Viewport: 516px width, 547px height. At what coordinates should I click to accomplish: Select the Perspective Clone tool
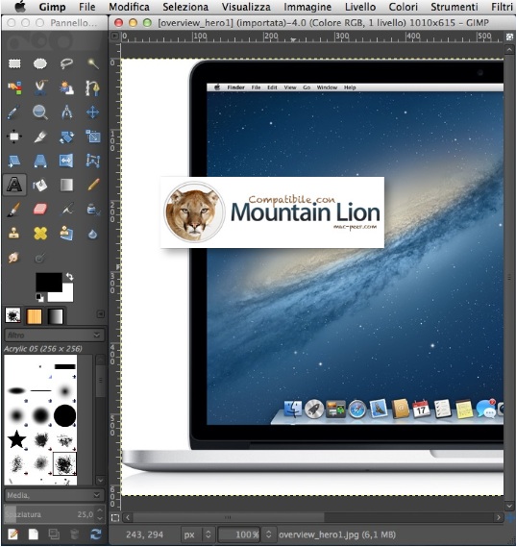click(66, 234)
